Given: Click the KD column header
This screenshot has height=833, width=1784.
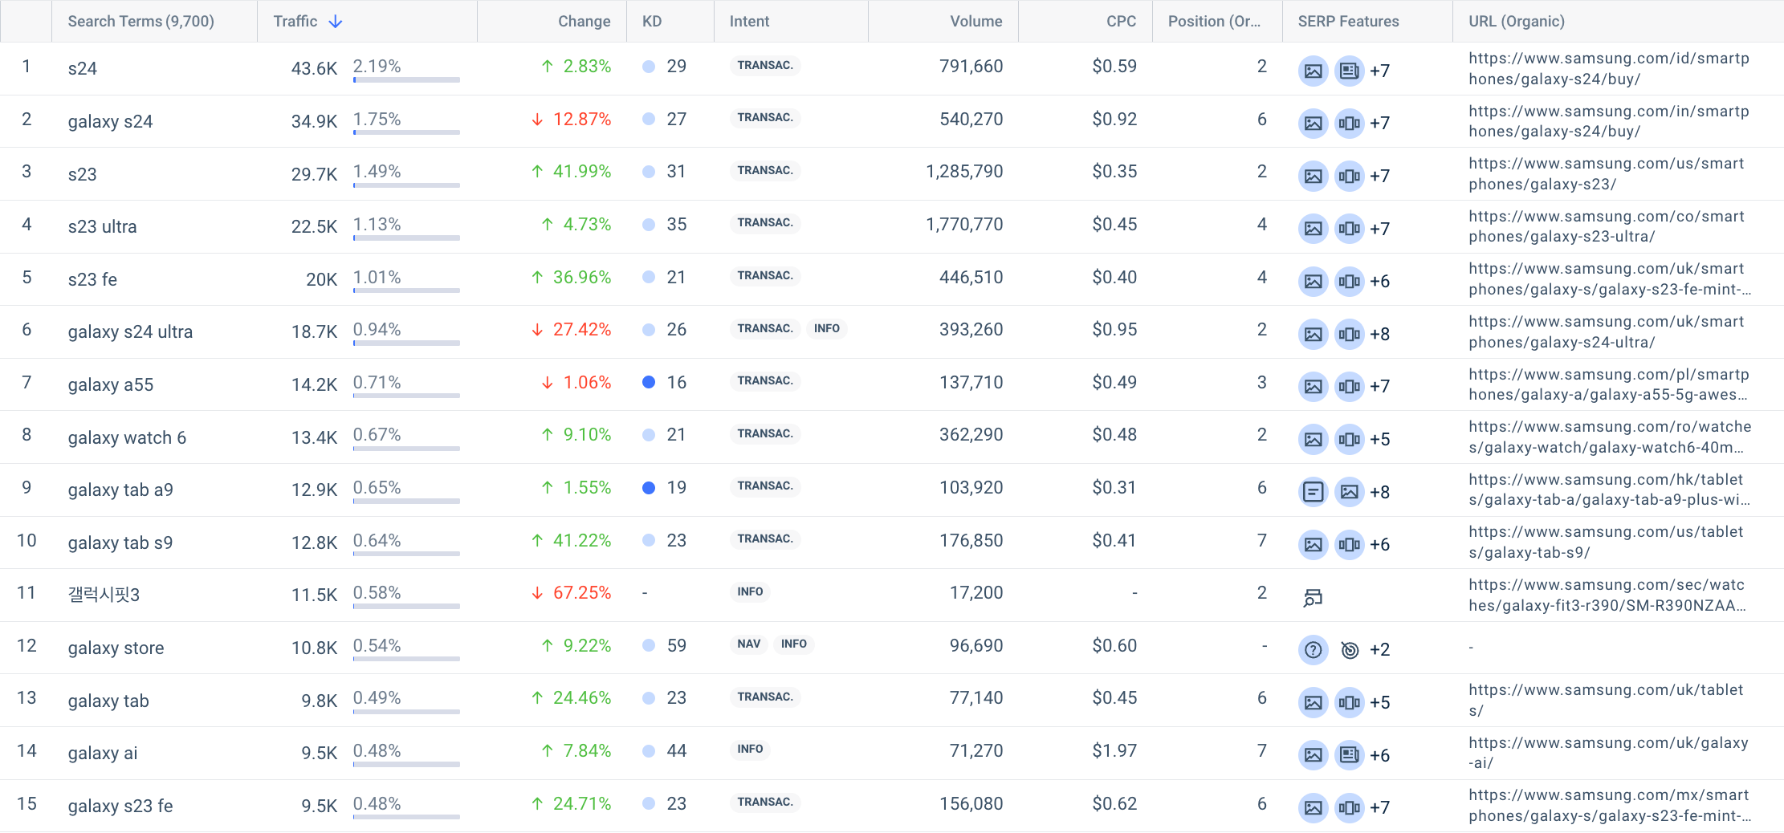Looking at the screenshot, I should [651, 22].
